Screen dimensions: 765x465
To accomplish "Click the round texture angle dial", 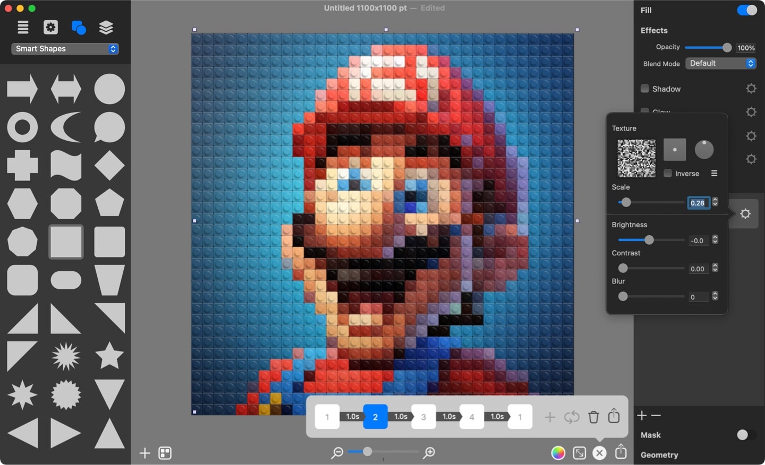I will pos(704,150).
